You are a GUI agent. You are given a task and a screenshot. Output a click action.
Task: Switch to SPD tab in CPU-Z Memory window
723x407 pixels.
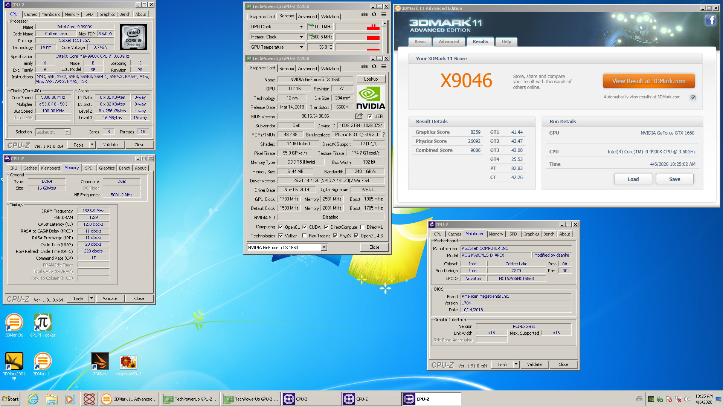(x=89, y=168)
